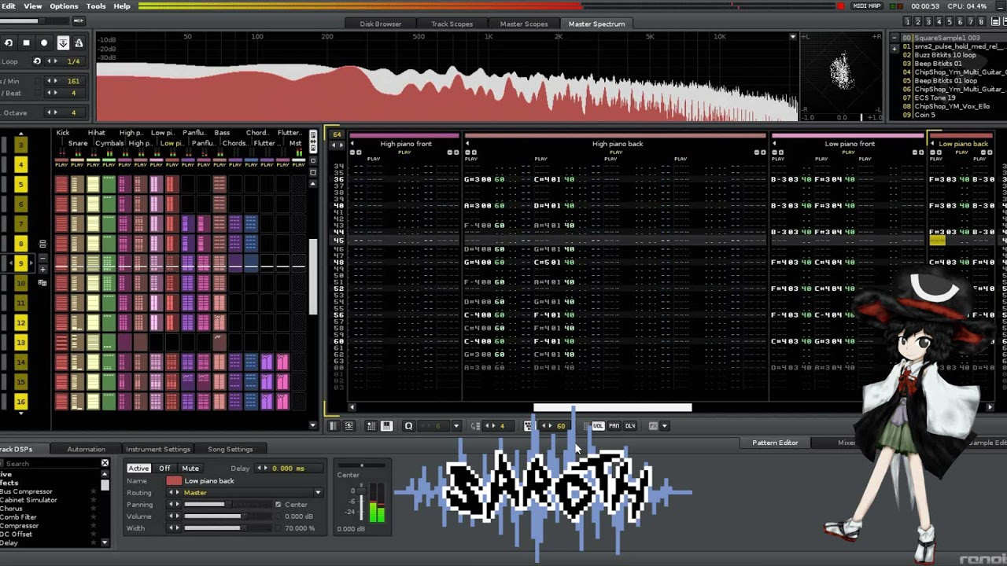
Task: Select Cabinet Simulator effect
Action: (x=29, y=500)
